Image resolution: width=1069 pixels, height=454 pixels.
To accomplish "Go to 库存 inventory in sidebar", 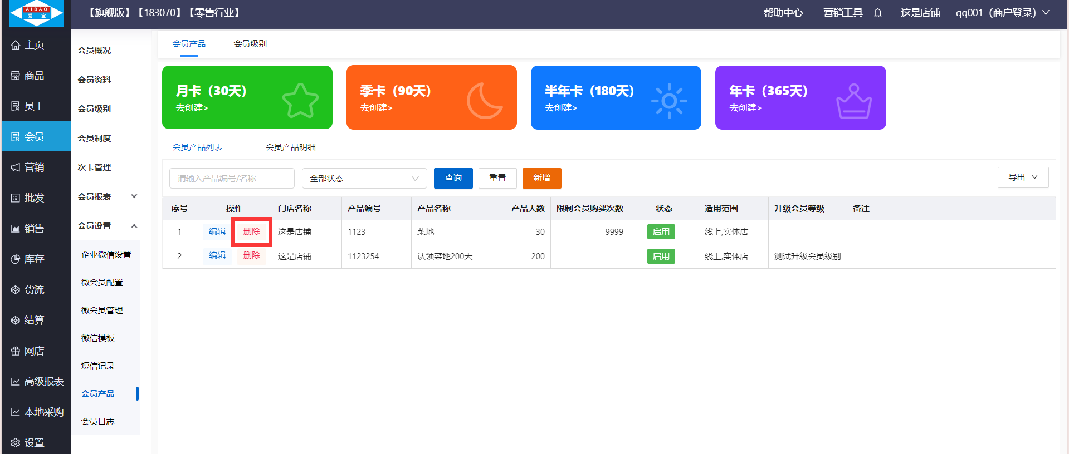I will [16, 259].
